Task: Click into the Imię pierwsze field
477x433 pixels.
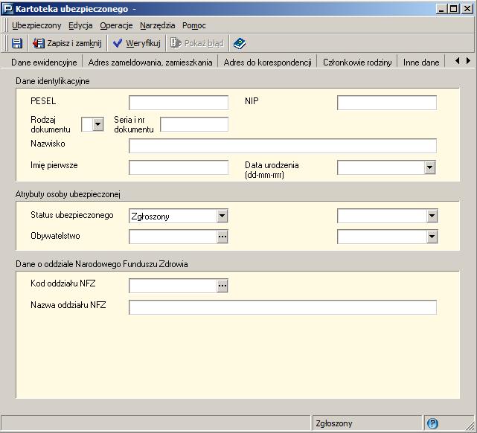Action: [179, 167]
